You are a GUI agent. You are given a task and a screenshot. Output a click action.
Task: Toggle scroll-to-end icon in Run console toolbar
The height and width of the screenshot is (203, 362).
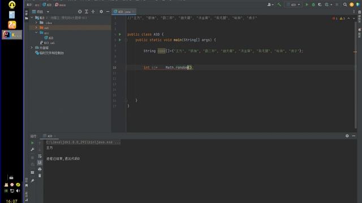(40, 162)
